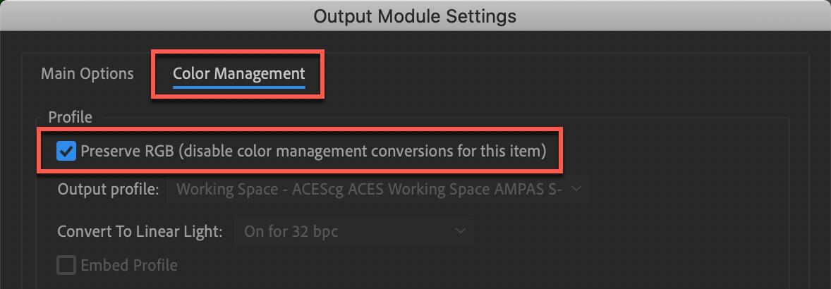Switch to the Main Options tab
Image resolution: width=831 pixels, height=289 pixels.
coord(87,73)
